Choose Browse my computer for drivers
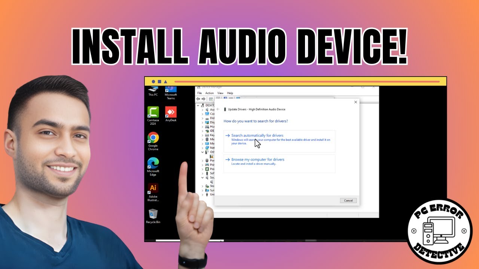 pos(279,164)
